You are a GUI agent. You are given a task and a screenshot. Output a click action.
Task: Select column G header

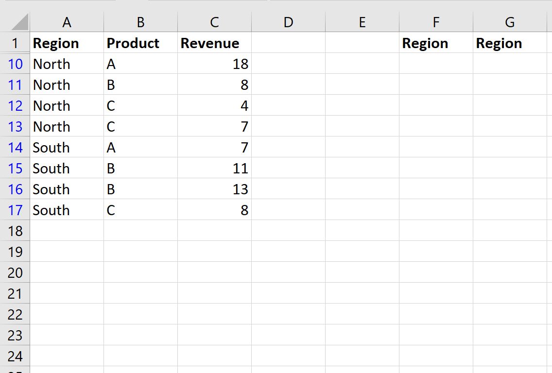[x=510, y=22]
